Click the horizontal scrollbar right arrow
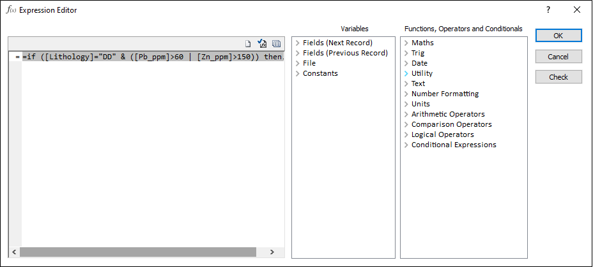 point(272,252)
